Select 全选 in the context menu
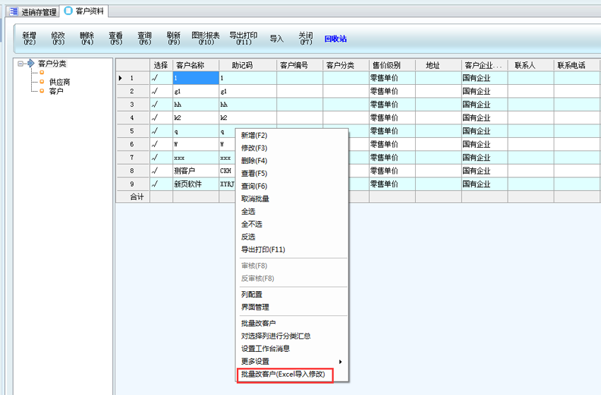This screenshot has height=395, width=601. (248, 211)
